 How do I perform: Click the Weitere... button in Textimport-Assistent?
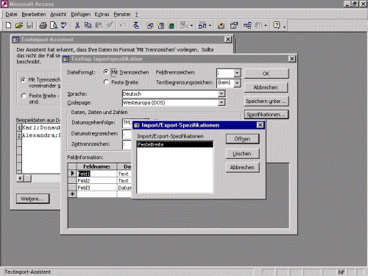point(32,199)
